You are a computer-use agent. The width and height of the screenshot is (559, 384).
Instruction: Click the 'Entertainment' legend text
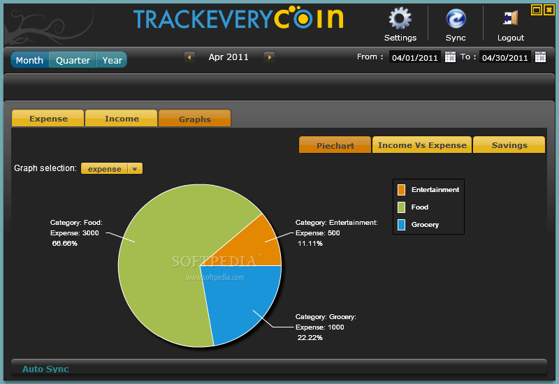point(435,189)
